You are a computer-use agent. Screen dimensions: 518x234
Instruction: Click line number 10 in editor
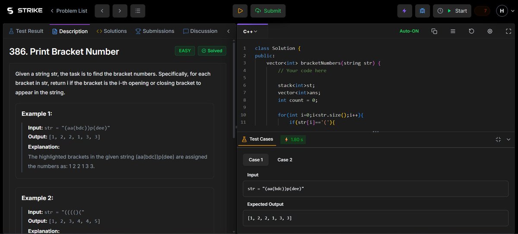[x=244, y=115]
